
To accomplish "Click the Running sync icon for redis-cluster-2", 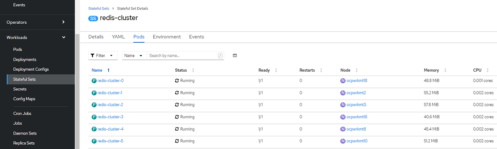I will tap(177, 105).
